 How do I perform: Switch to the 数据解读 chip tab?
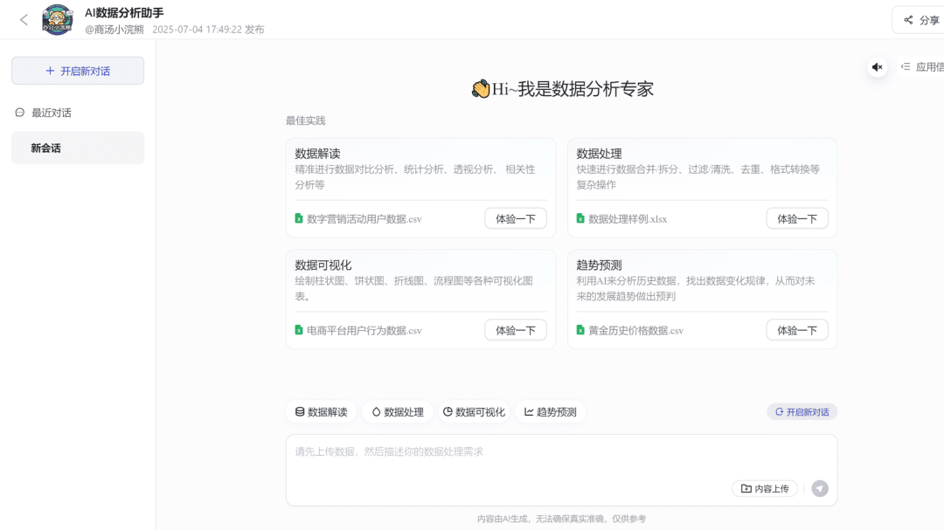[321, 412]
